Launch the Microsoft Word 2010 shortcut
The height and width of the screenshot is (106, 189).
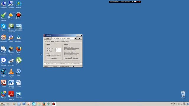11,84
